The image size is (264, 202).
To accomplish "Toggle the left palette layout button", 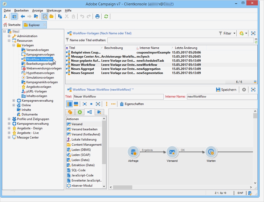I will pyautogui.click(x=69, y=104).
